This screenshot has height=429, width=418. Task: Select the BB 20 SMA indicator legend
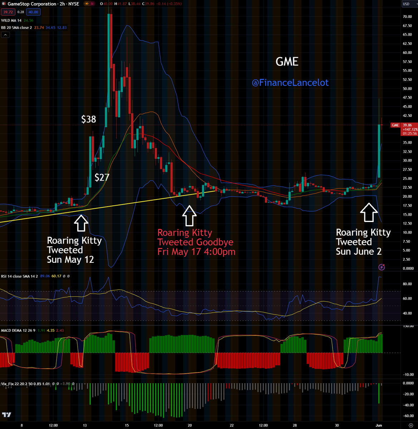[16, 28]
